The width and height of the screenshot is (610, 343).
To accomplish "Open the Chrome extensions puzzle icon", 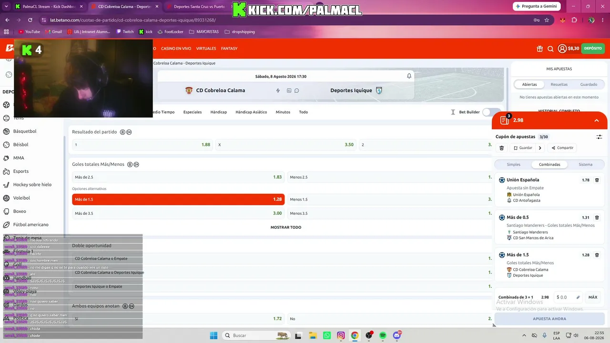I will [x=574, y=20].
